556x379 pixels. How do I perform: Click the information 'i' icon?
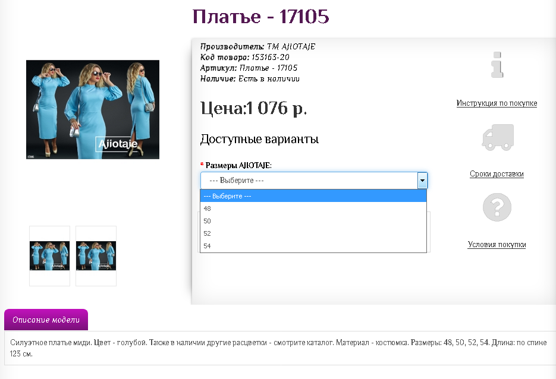(497, 65)
